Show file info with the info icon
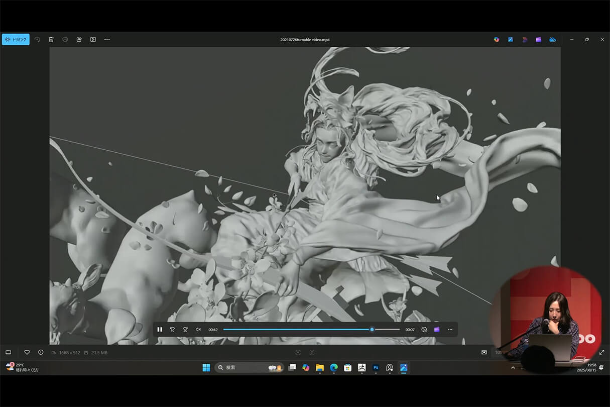Viewport: 610px width, 407px height. [x=41, y=352]
